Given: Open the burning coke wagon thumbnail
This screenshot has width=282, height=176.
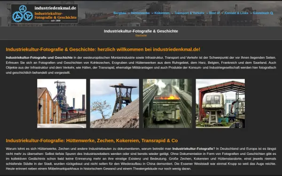Looking at the screenshot, I should tap(167, 103).
